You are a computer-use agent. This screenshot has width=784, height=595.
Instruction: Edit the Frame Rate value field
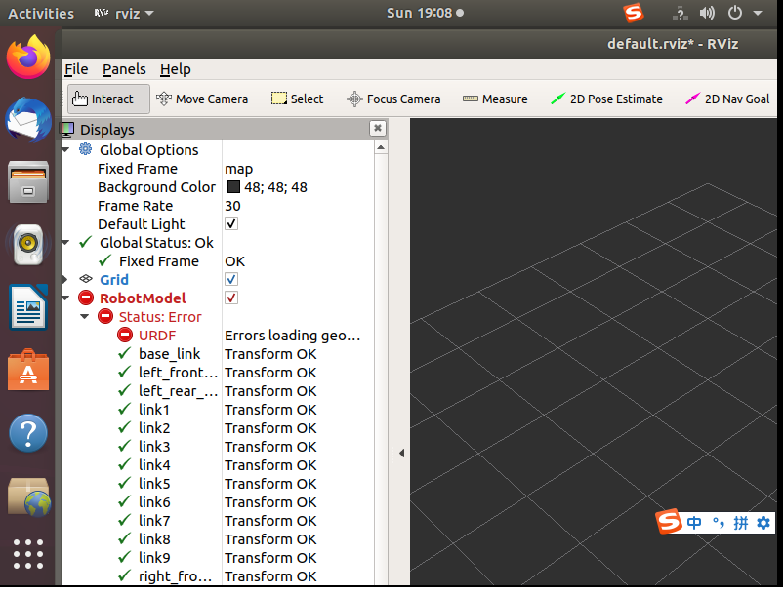click(293, 206)
